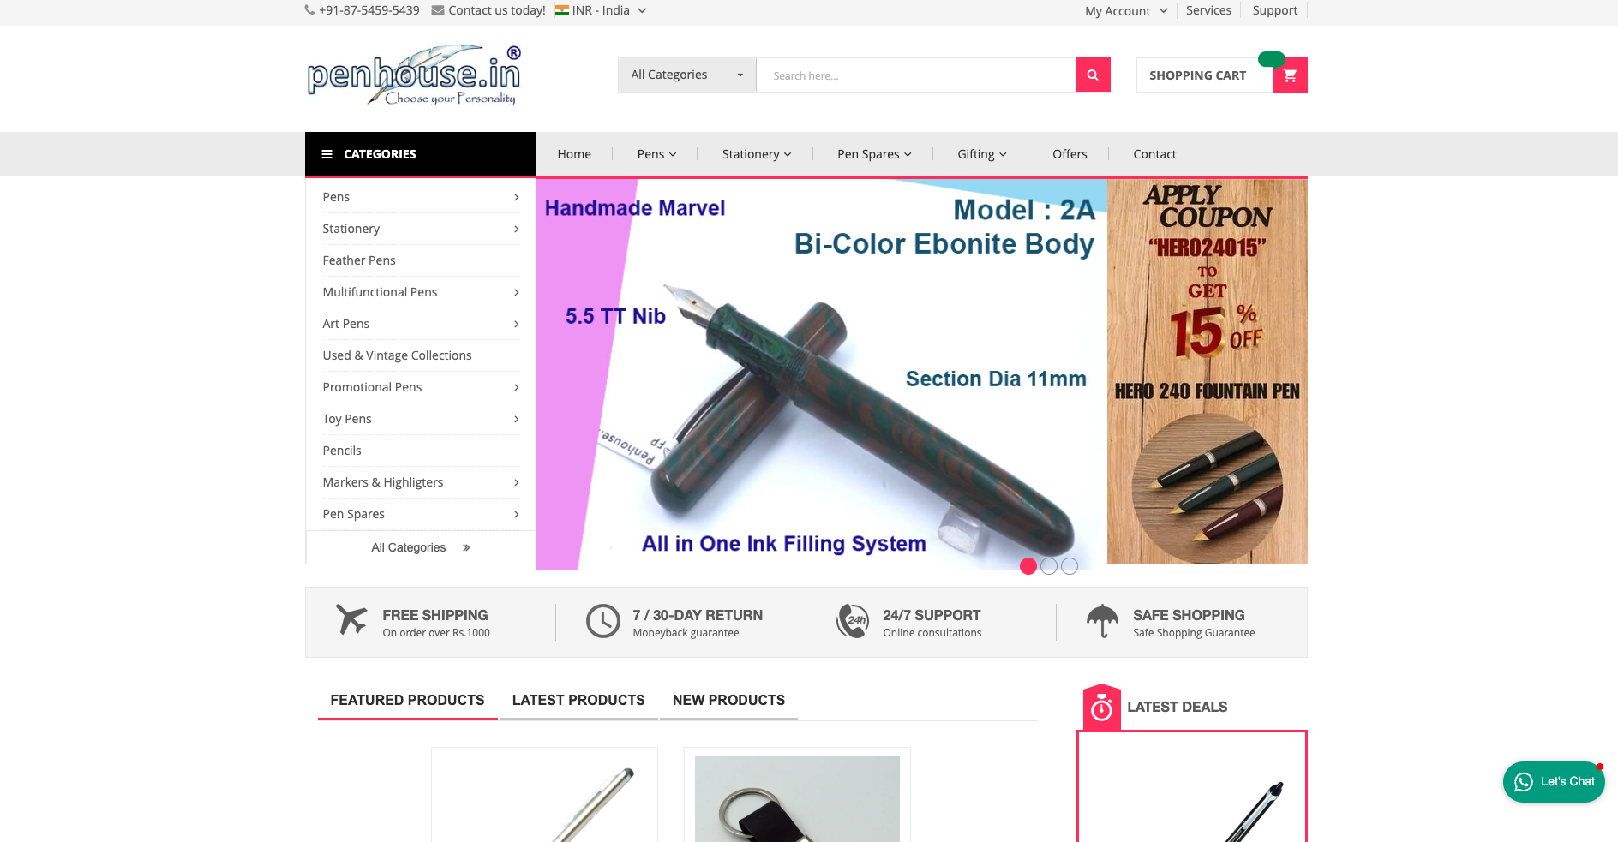Expand the Gifting navigation menu
1618x842 pixels.
pyautogui.click(x=982, y=154)
